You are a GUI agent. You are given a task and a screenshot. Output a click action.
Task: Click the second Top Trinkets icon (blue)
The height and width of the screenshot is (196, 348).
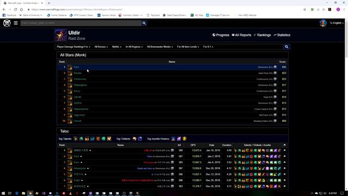pyautogui.click(x=140, y=139)
